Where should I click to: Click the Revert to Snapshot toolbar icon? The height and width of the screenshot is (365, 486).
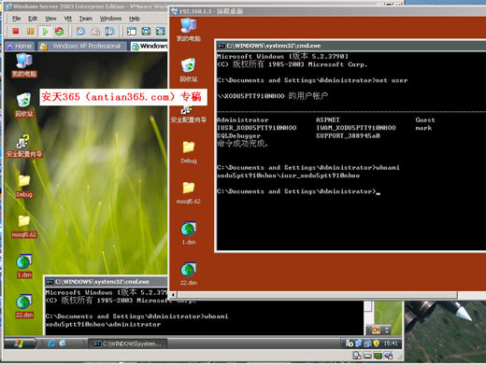click(x=95, y=31)
